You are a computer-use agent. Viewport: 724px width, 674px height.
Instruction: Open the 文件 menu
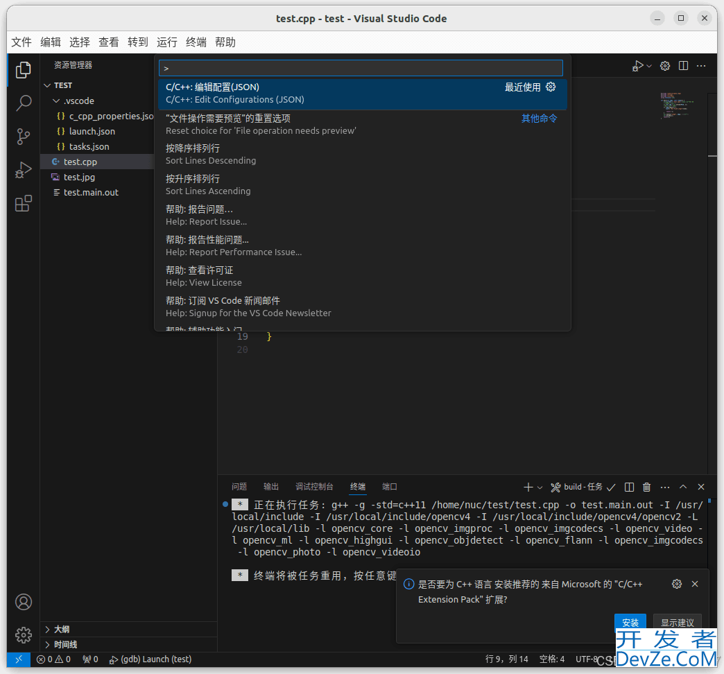click(21, 42)
